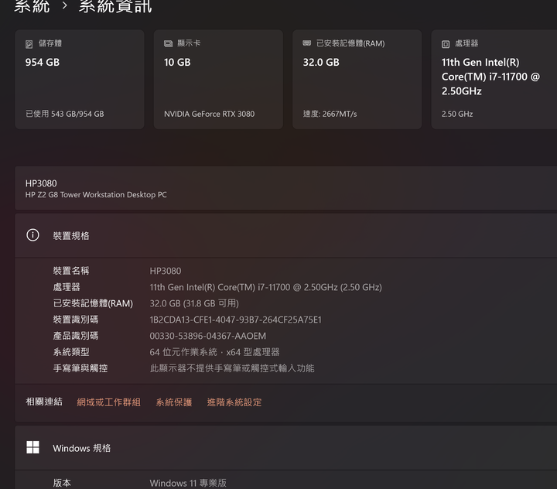Click the 裝置識別碼 value text
557x489 pixels.
tap(235, 320)
